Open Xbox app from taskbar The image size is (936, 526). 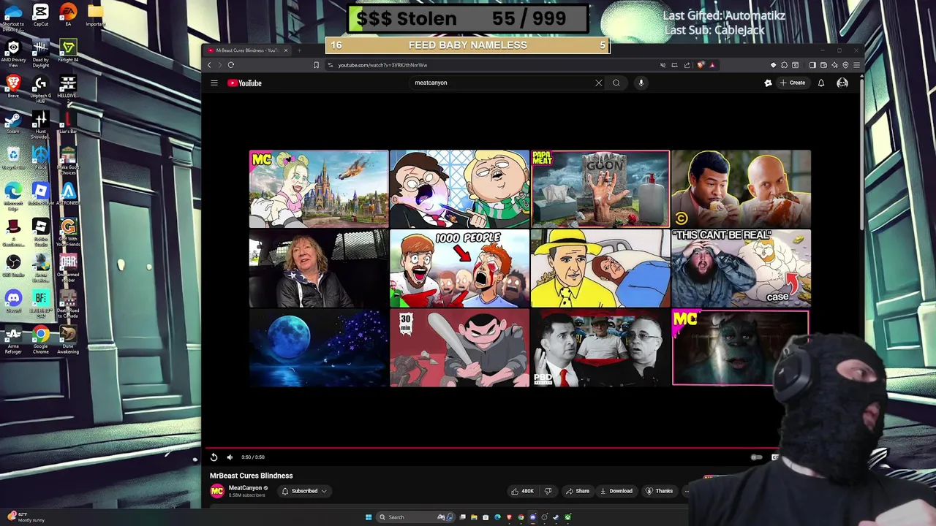click(568, 517)
